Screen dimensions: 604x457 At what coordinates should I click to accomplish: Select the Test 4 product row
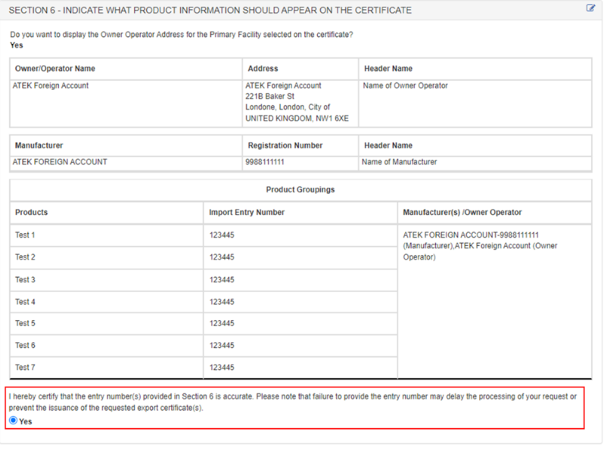click(x=26, y=302)
